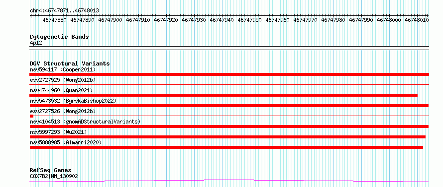Screen dimensions: 443x187
Task: Click ruler position 46747900
Action: coord(110,20)
